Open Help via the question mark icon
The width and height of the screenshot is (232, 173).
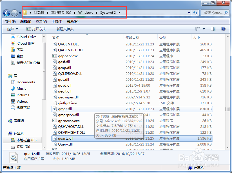[224, 29]
